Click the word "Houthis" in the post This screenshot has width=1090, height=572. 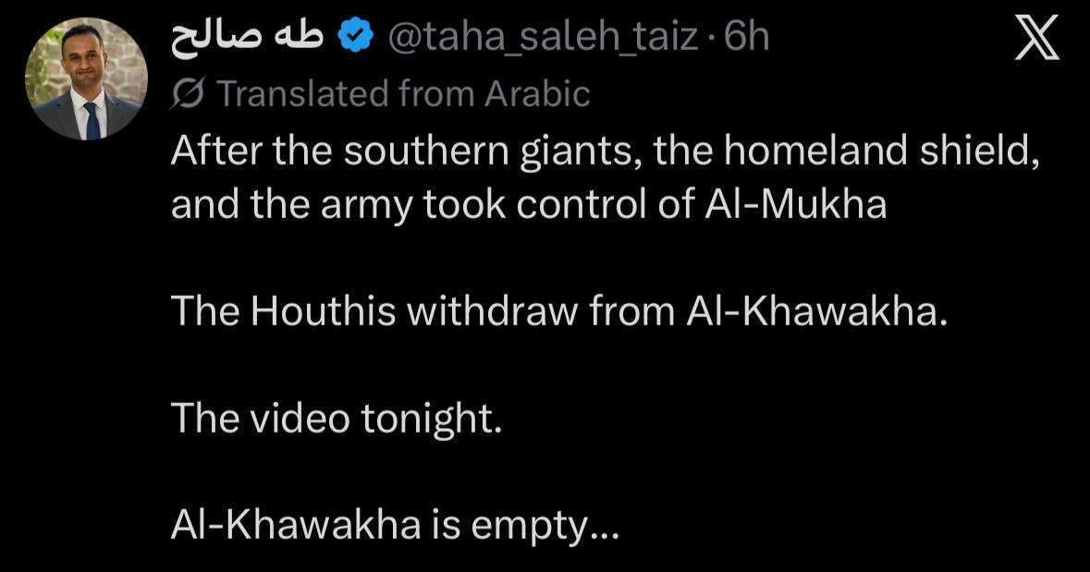[x=323, y=311]
